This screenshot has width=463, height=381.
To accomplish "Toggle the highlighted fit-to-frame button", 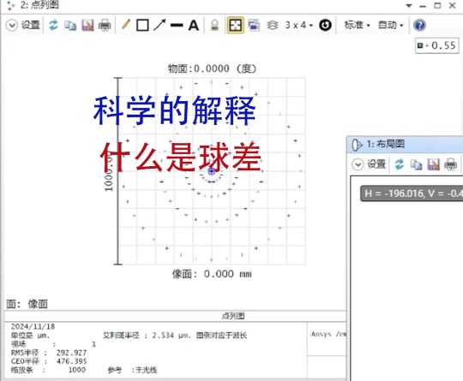I will (x=235, y=25).
